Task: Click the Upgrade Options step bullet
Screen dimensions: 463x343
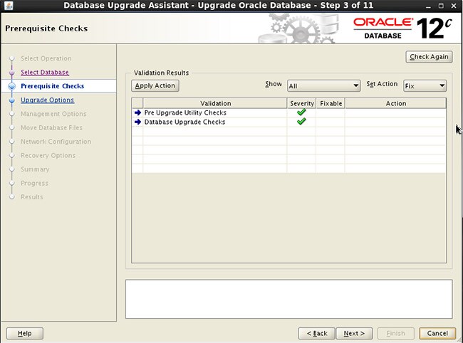Action: [x=12, y=100]
